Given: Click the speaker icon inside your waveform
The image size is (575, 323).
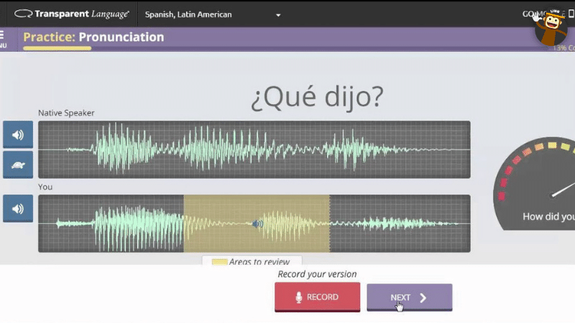Looking at the screenshot, I should point(257,223).
